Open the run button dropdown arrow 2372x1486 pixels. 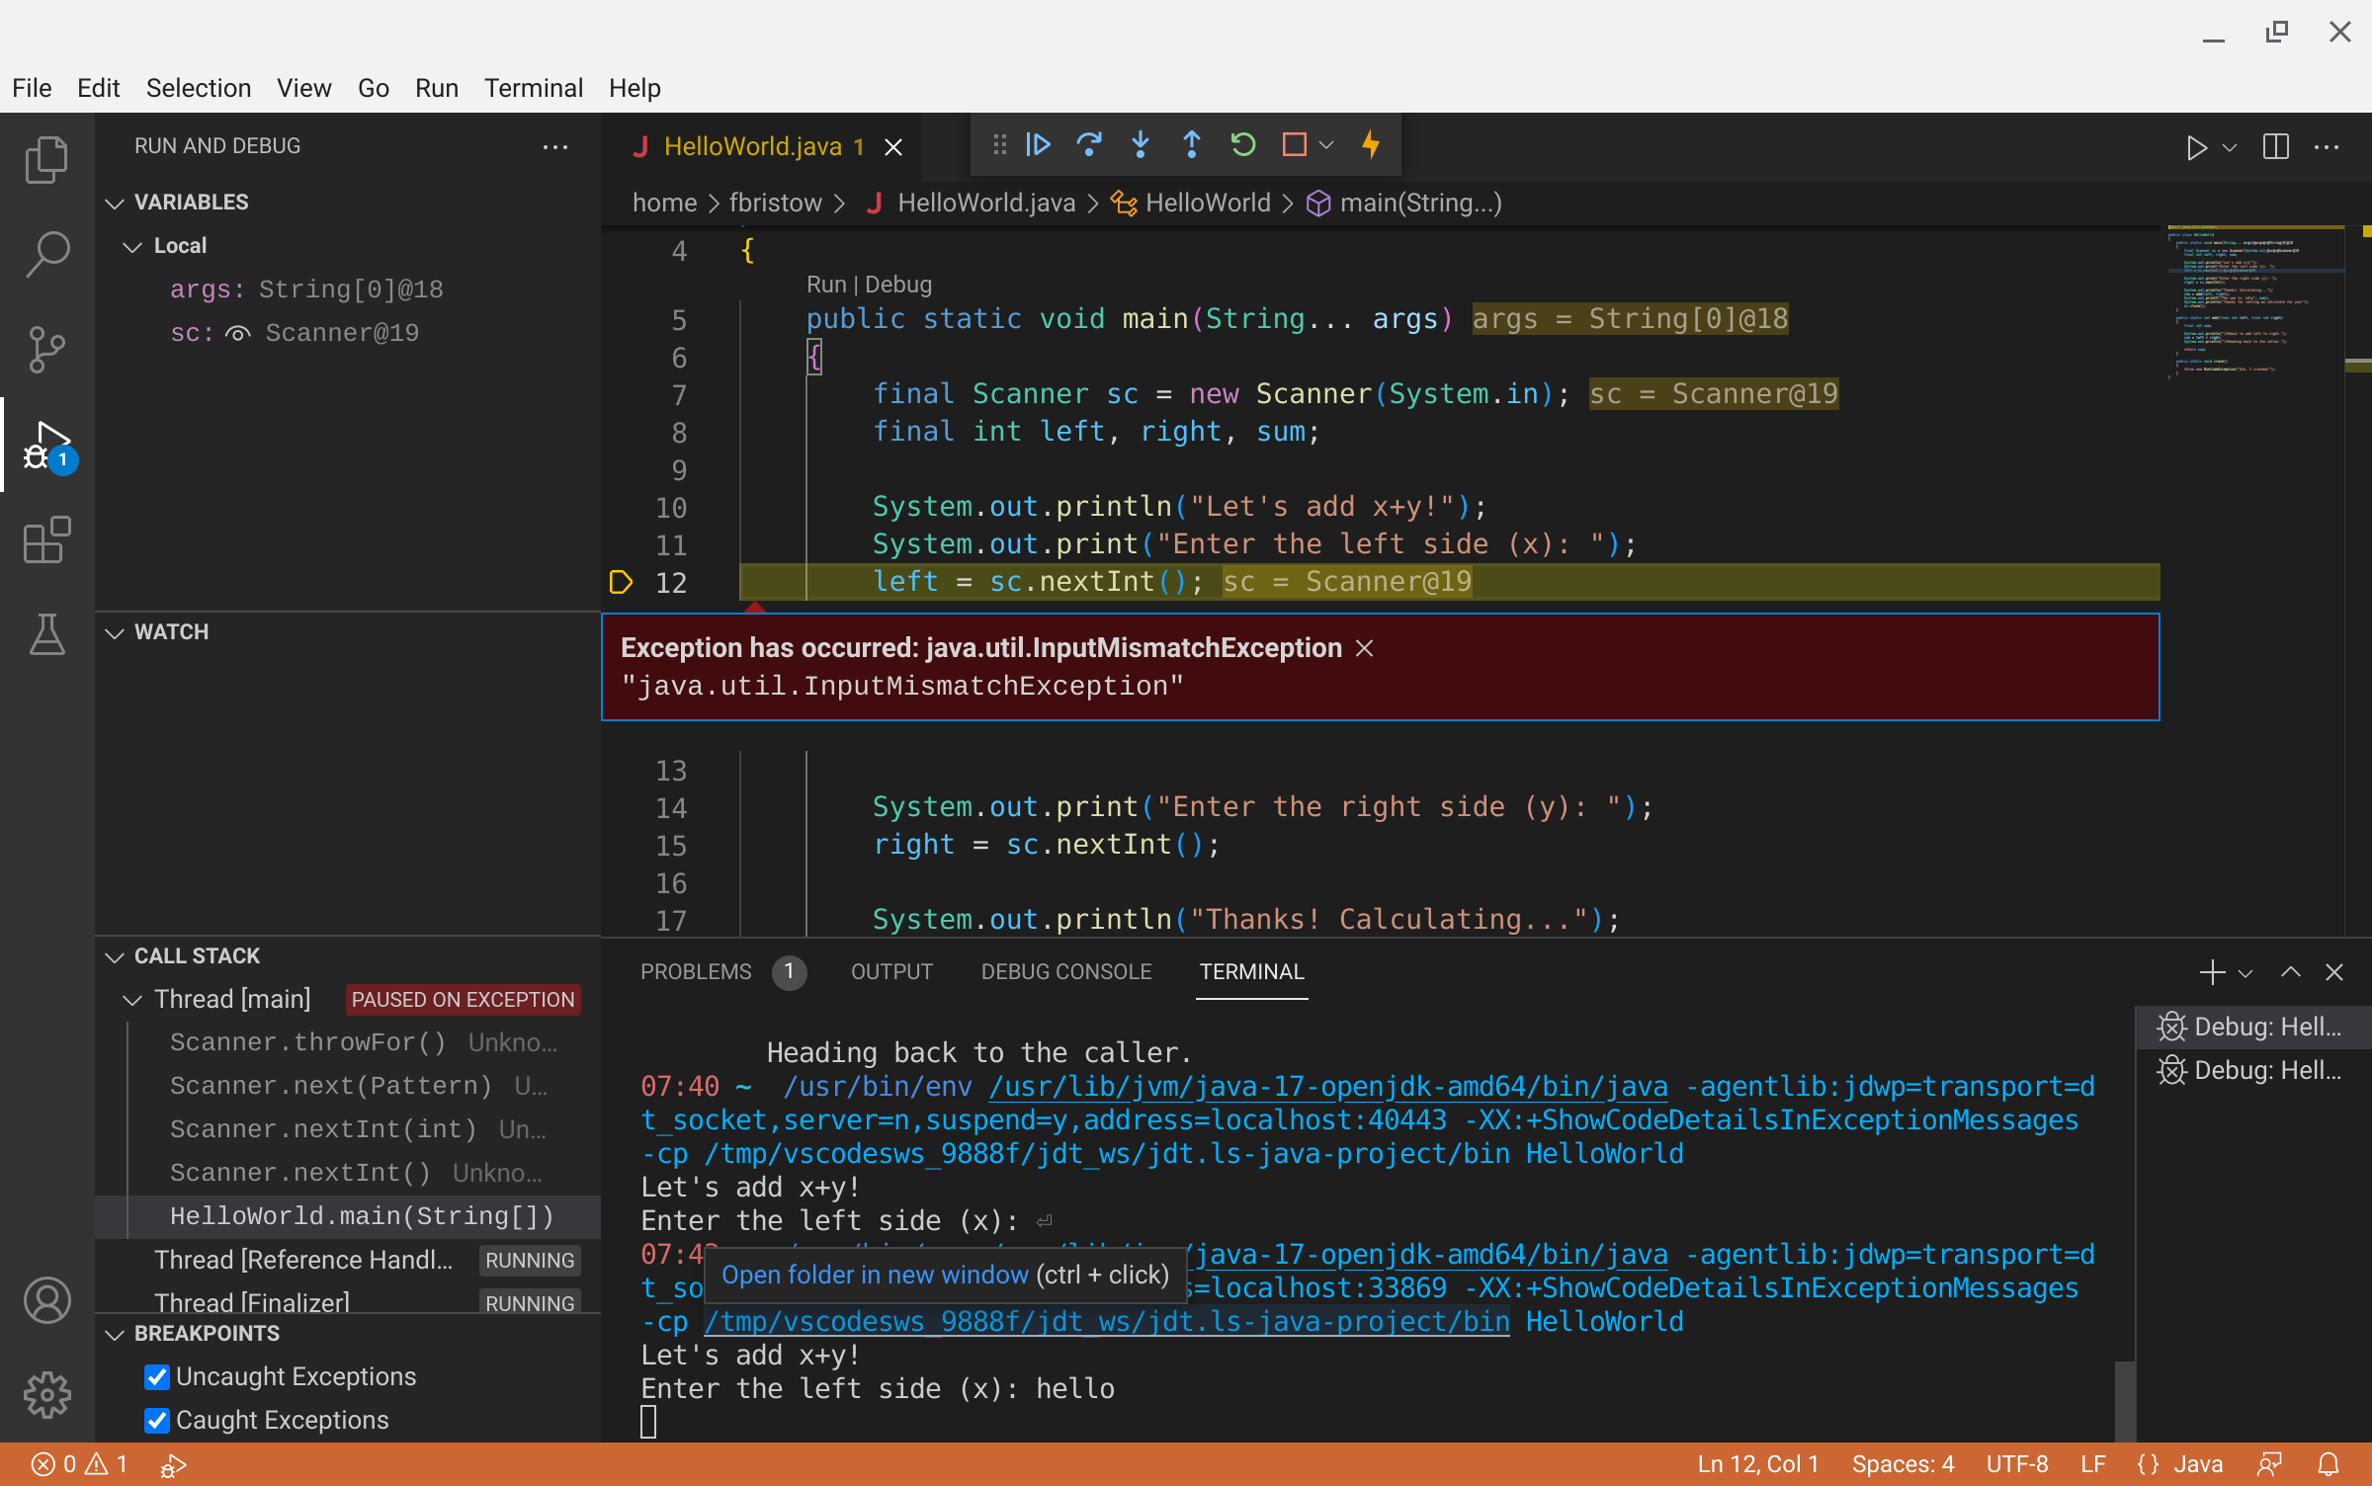[x=2230, y=147]
